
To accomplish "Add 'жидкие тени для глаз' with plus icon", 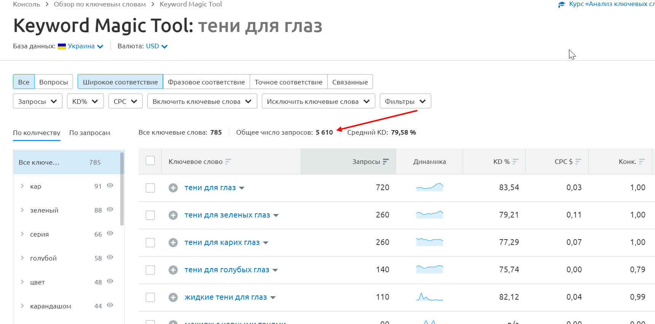I will [x=173, y=297].
